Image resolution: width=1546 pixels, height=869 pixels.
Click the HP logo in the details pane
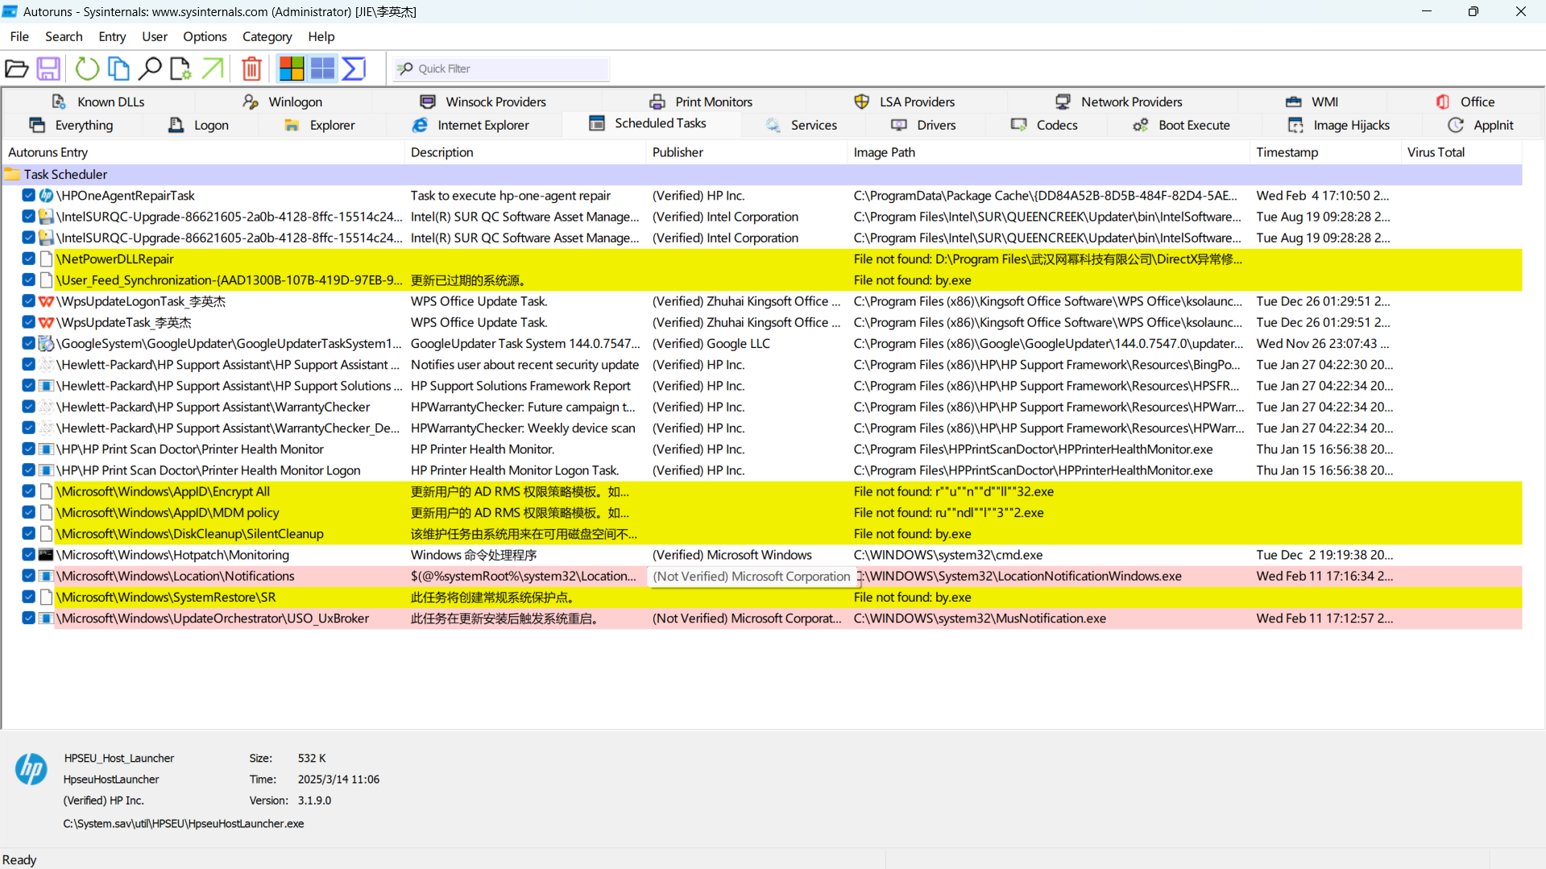(x=31, y=769)
